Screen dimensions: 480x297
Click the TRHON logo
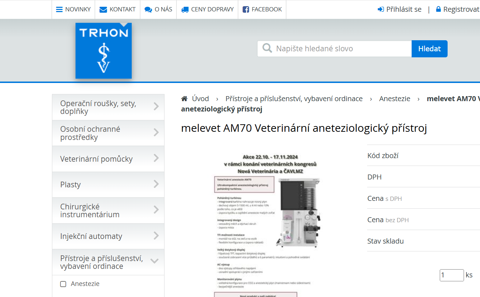coord(104,51)
